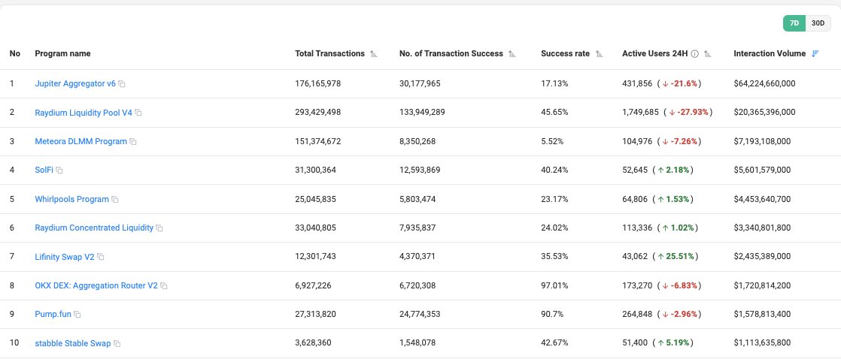Open SolFi program link
Image resolution: width=841 pixels, height=362 pixels.
44,170
